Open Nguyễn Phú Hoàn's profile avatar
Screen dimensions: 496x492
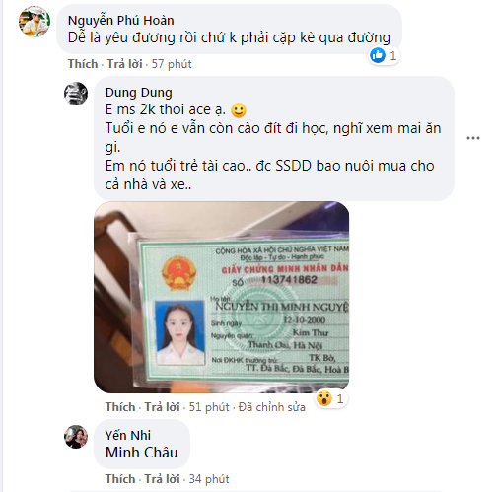35,22
